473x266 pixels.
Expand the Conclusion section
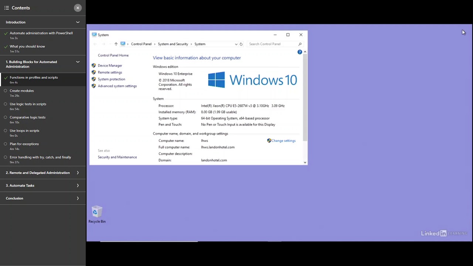[x=78, y=198]
